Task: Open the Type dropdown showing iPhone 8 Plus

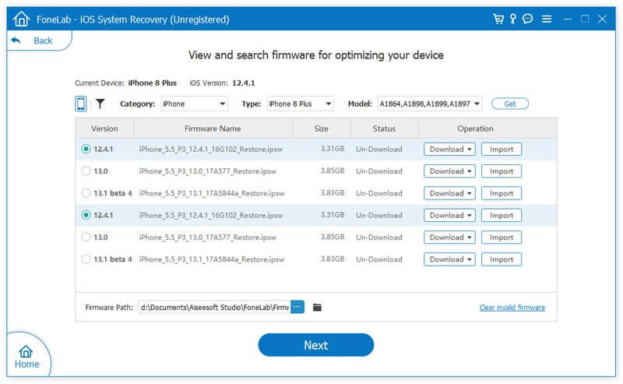Action: click(x=301, y=104)
